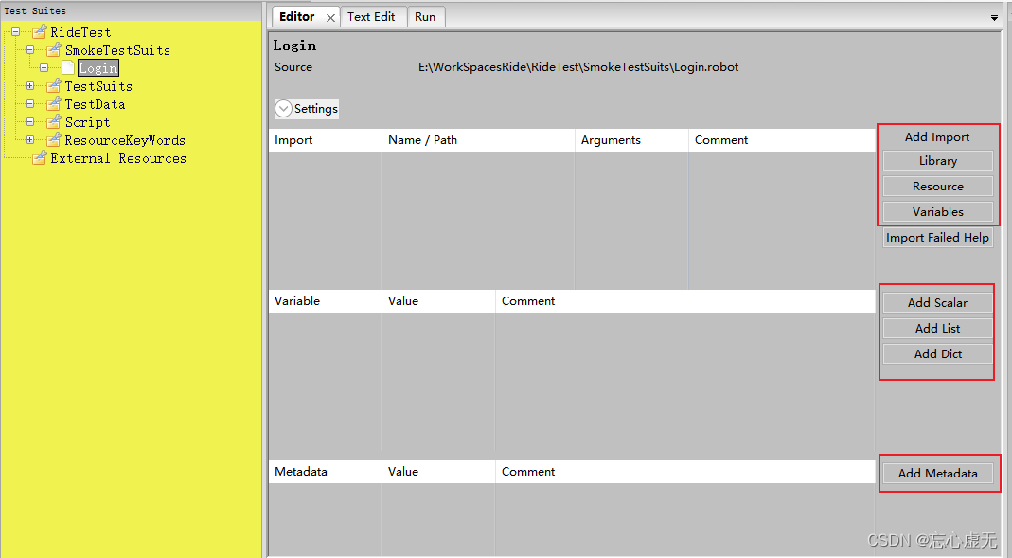This screenshot has width=1012, height=558.
Task: Click the Login test file icon
Action: click(67, 67)
